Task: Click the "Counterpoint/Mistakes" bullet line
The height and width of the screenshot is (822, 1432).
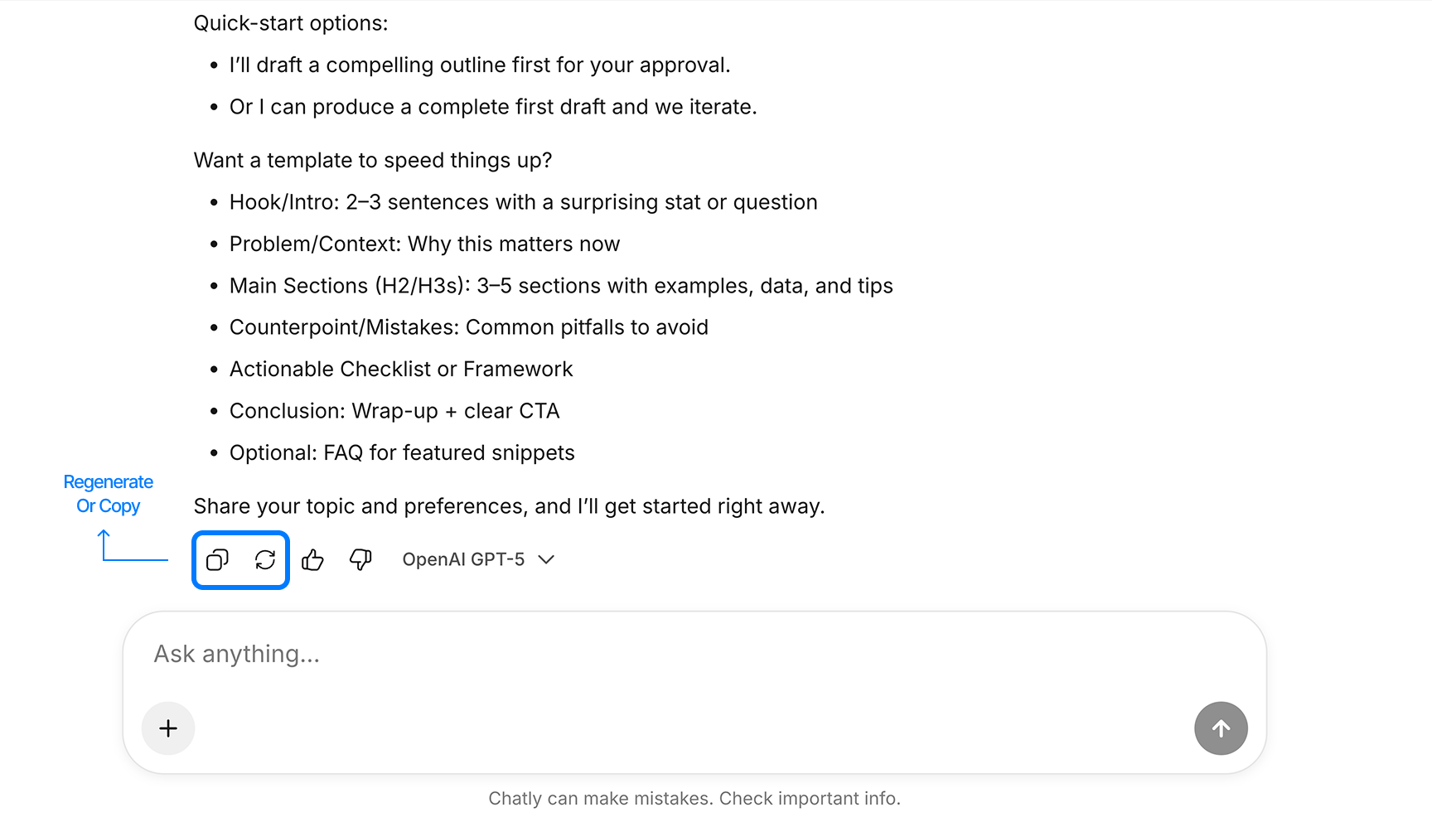Action: (x=468, y=327)
